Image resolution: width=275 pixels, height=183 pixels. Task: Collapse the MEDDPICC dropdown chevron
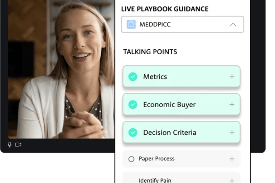coord(233,25)
